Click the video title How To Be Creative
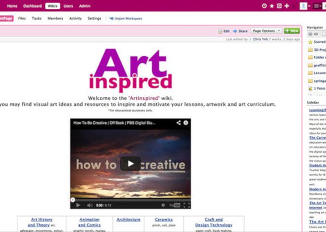 tap(114, 123)
